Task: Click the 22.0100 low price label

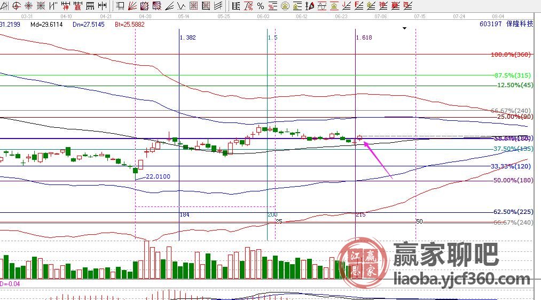Action: coord(158,176)
